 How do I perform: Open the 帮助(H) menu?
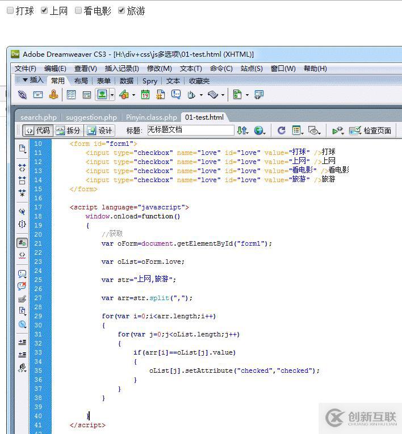pos(315,69)
